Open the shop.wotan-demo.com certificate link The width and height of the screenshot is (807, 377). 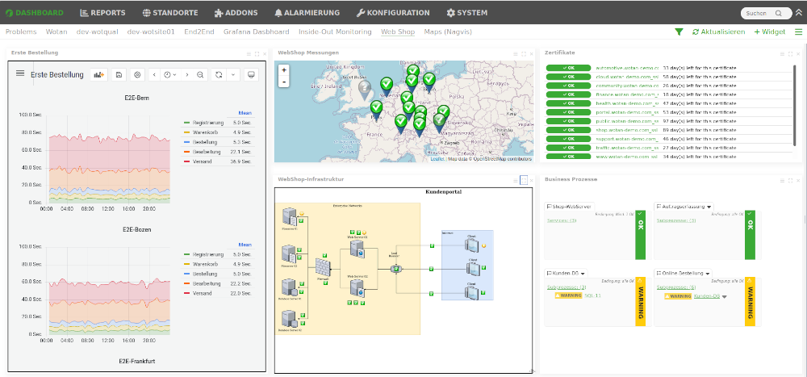coord(627,129)
